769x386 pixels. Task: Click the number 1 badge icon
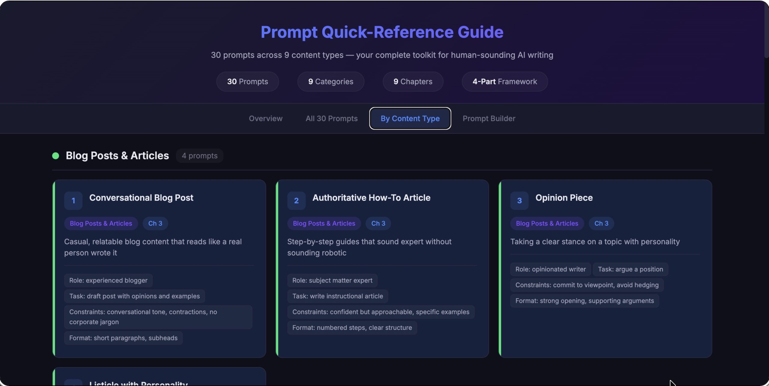tap(73, 201)
